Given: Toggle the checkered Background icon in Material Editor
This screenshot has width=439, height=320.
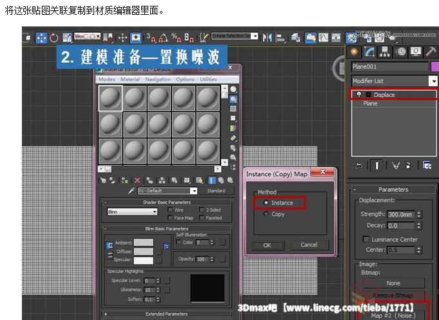Looking at the screenshot, I should (233, 109).
